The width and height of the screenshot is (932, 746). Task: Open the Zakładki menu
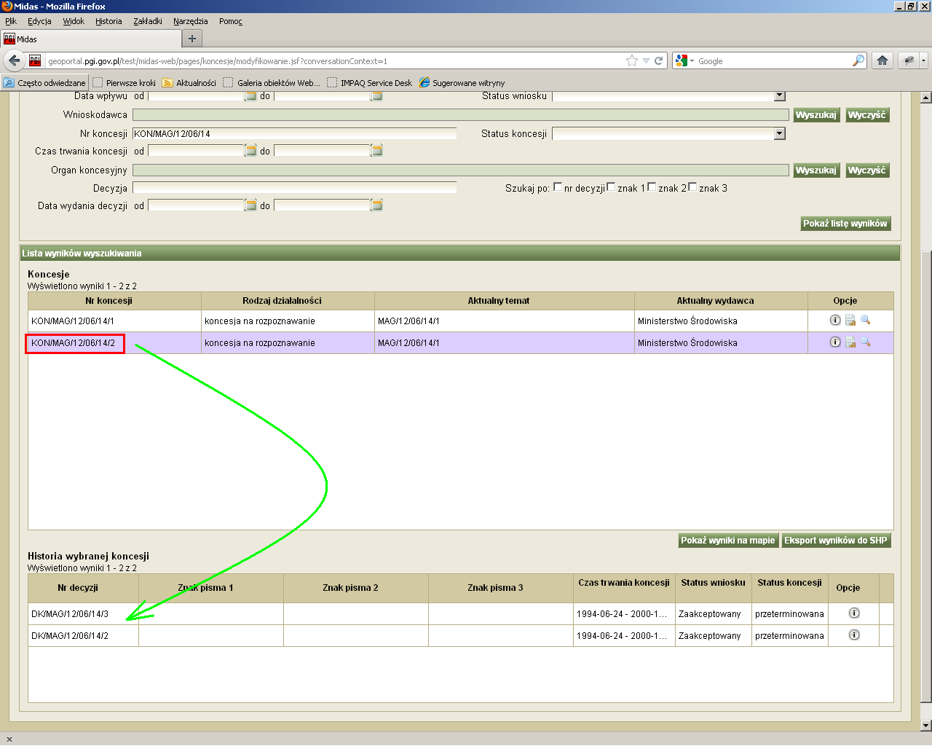point(148,21)
